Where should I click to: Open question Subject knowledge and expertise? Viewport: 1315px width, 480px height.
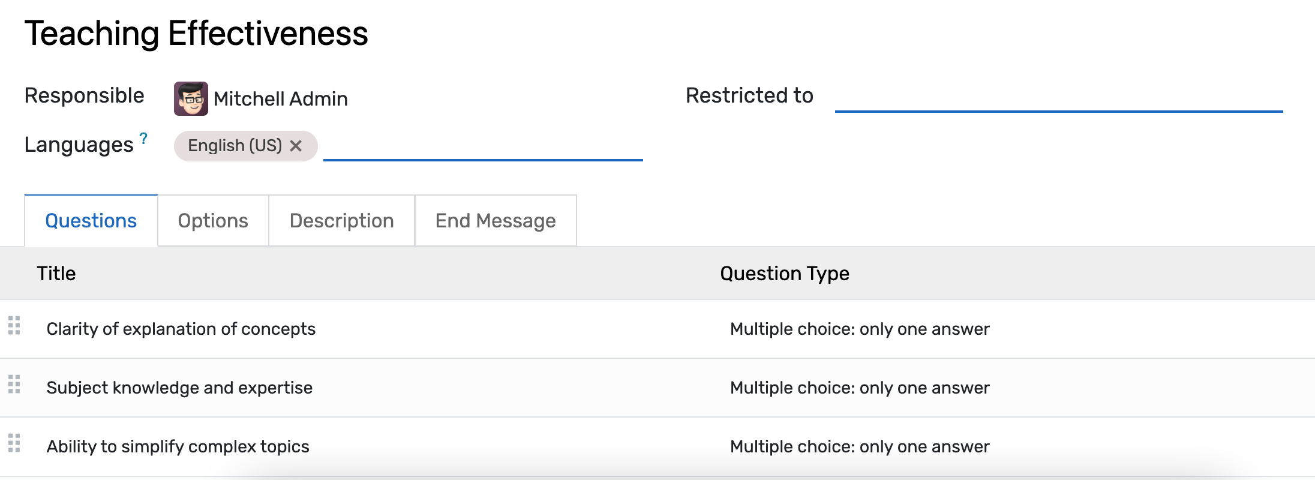(179, 388)
